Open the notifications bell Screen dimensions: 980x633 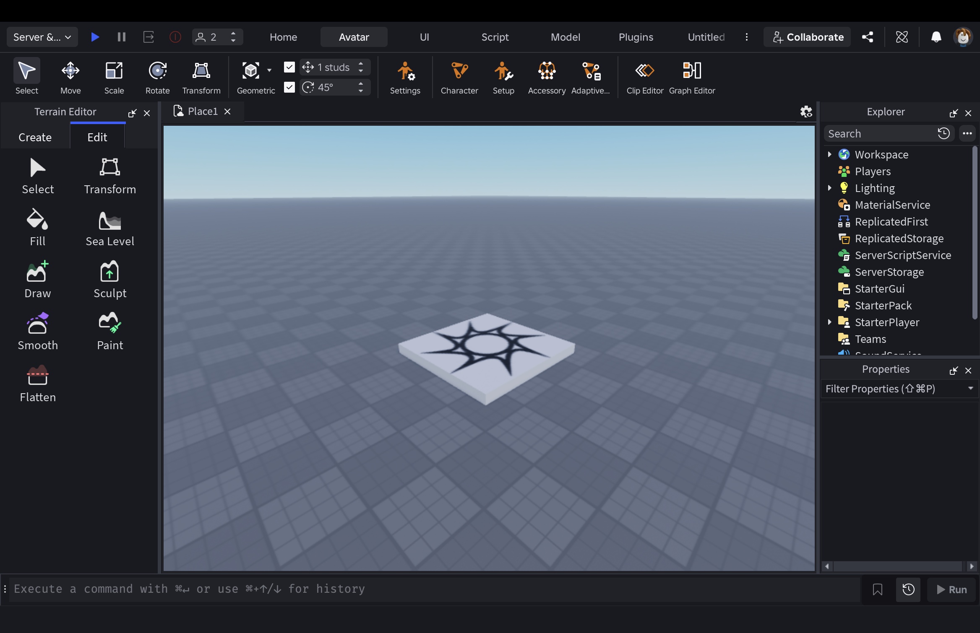(x=936, y=37)
